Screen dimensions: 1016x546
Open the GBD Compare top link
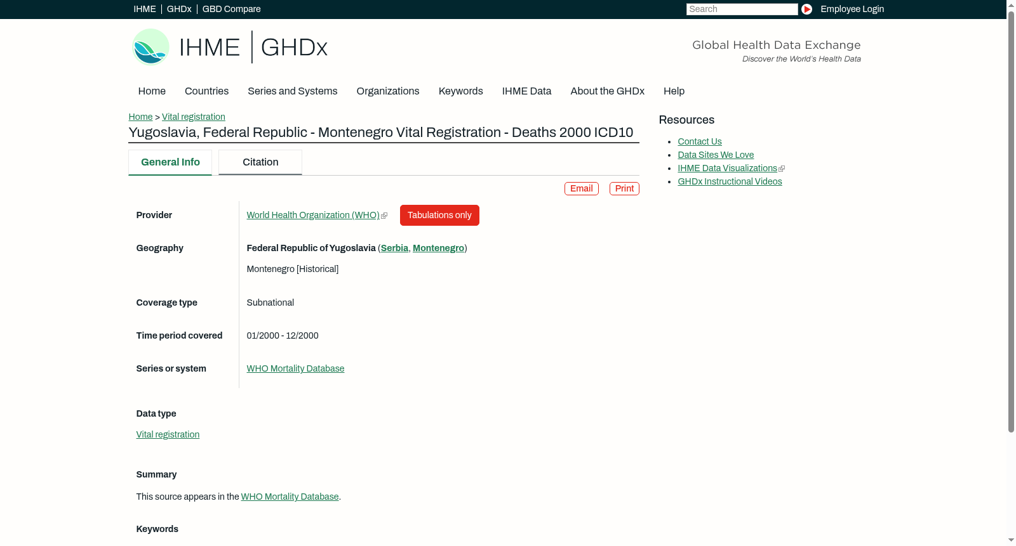coord(232,9)
